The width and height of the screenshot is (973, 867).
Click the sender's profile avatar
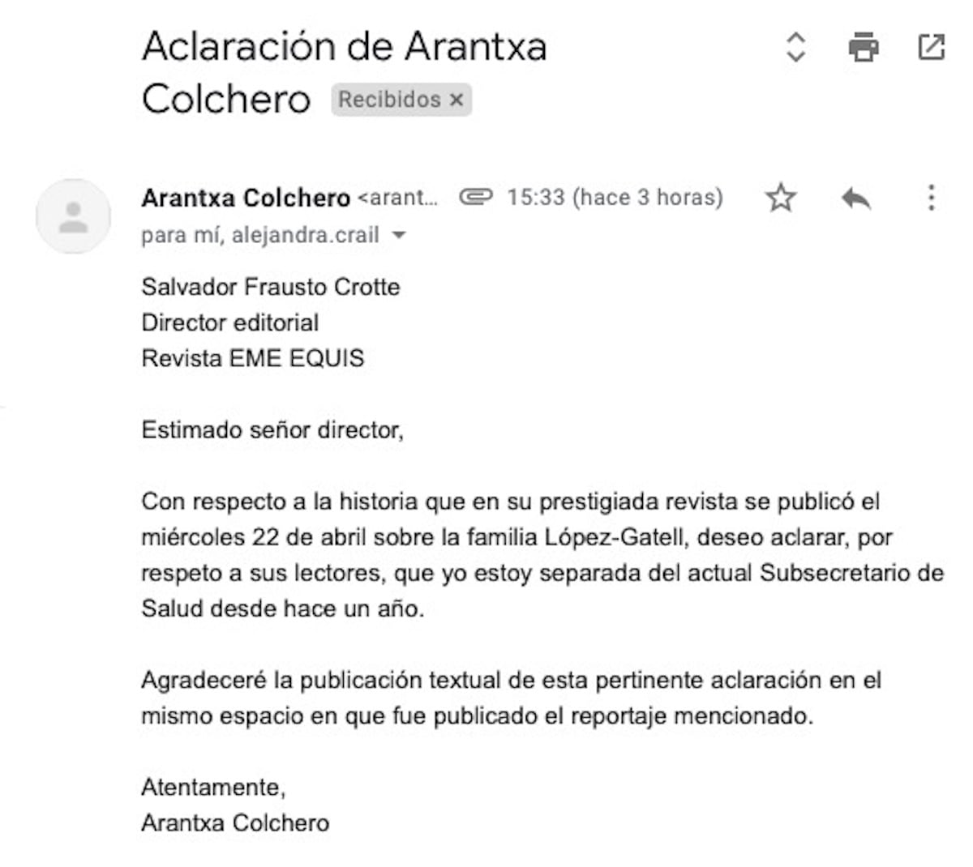coord(72,216)
